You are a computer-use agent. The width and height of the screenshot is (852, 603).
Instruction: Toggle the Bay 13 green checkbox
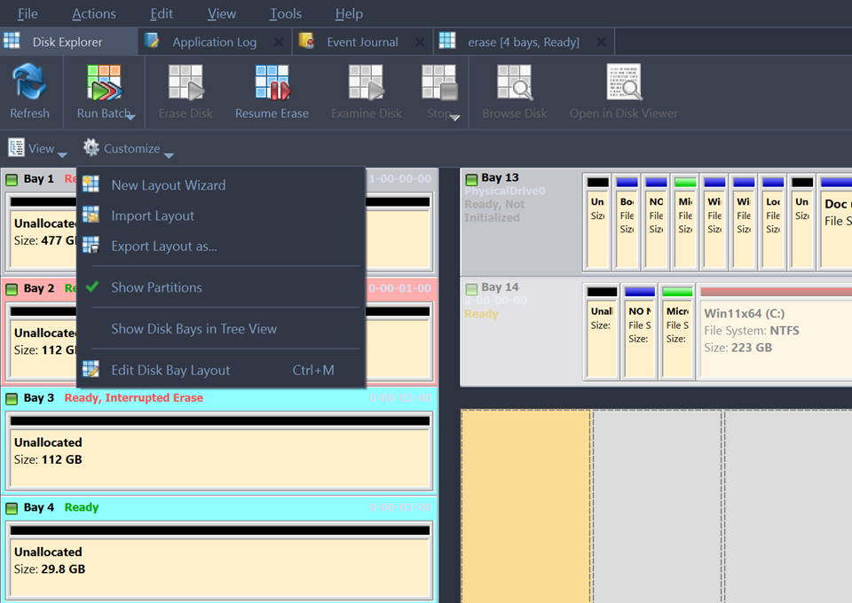(471, 179)
